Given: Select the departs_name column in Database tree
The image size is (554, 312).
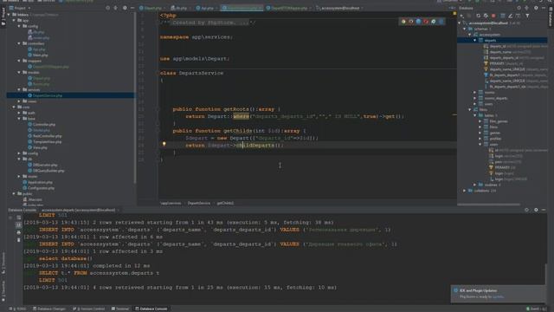Looking at the screenshot, I should 500,52.
